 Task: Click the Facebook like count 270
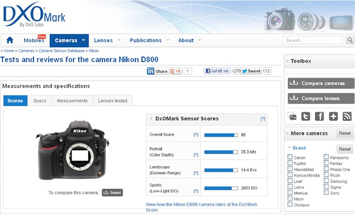coord(236,71)
